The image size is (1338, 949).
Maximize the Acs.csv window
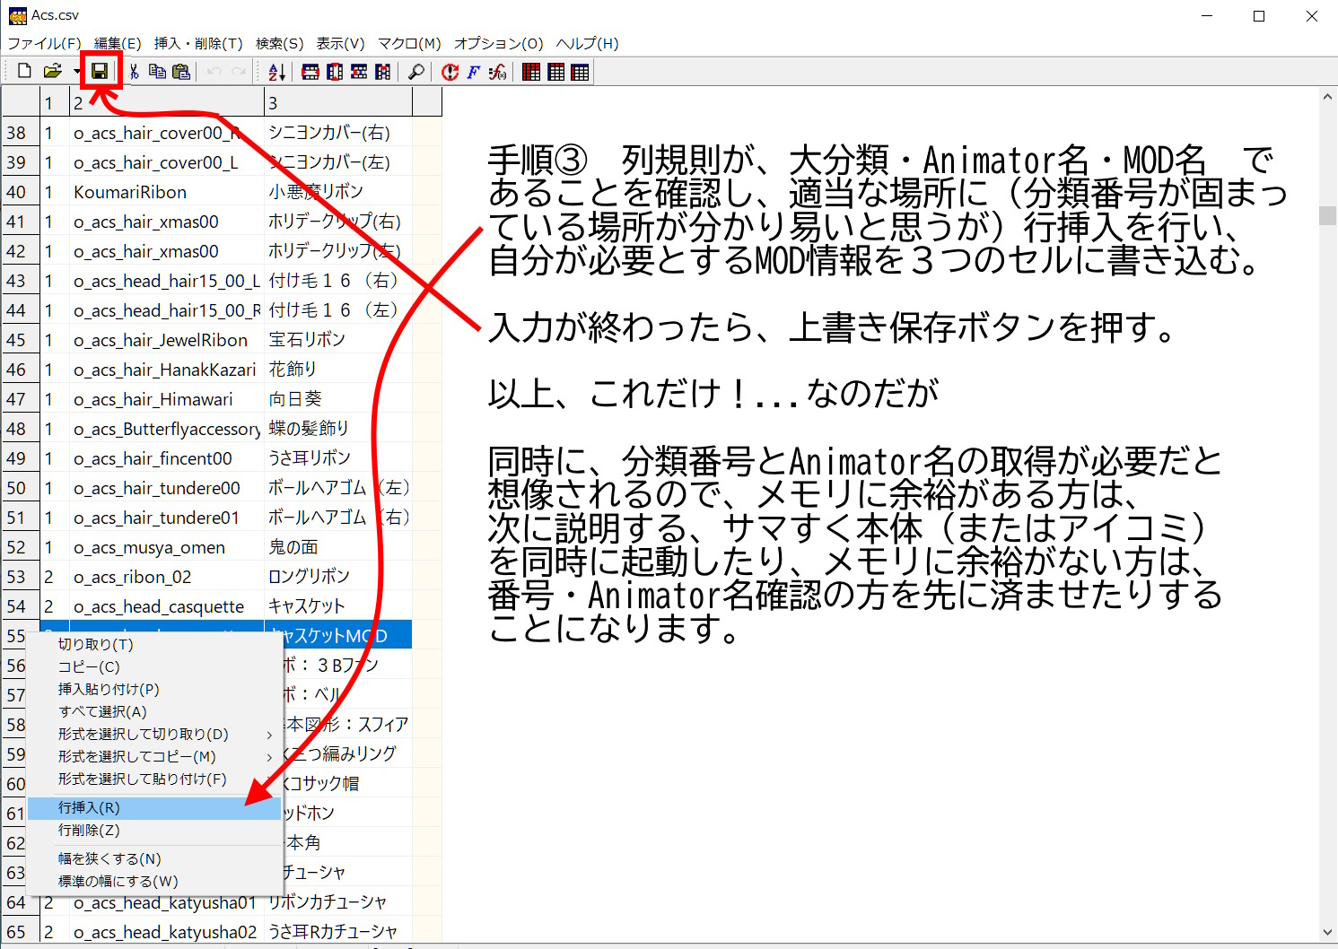click(x=1259, y=16)
